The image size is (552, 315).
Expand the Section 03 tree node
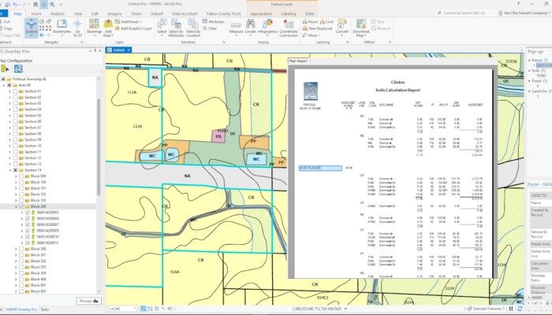pyautogui.click(x=9, y=103)
